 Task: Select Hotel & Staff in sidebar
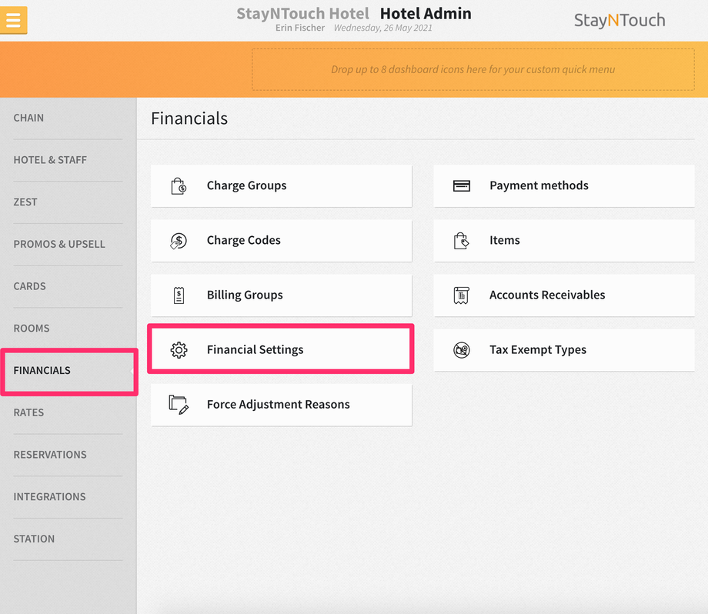[68, 160]
